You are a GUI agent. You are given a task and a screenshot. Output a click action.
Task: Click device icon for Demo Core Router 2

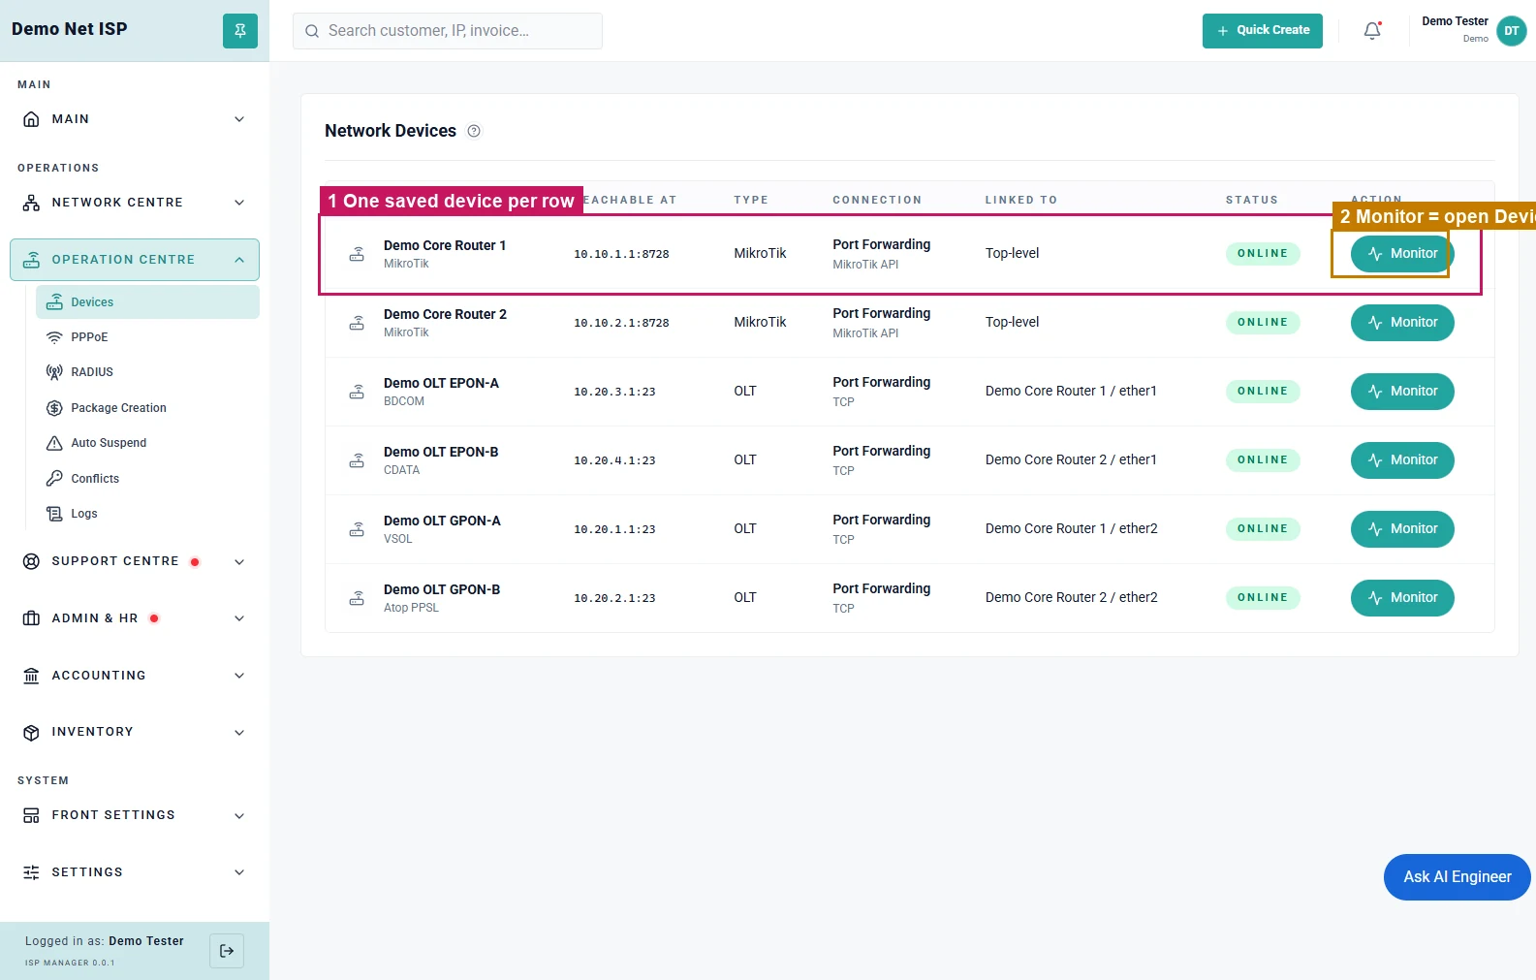357,323
